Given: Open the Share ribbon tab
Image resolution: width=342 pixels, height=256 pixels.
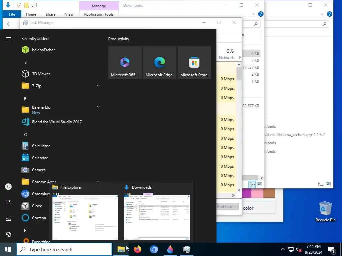Looking at the screenshot, I should (50, 14).
